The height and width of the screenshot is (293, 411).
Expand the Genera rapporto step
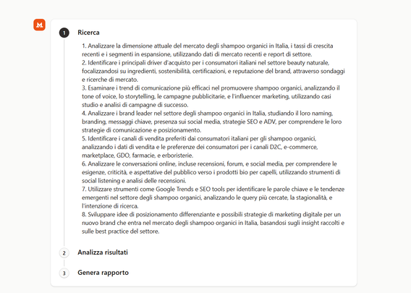[x=103, y=273]
